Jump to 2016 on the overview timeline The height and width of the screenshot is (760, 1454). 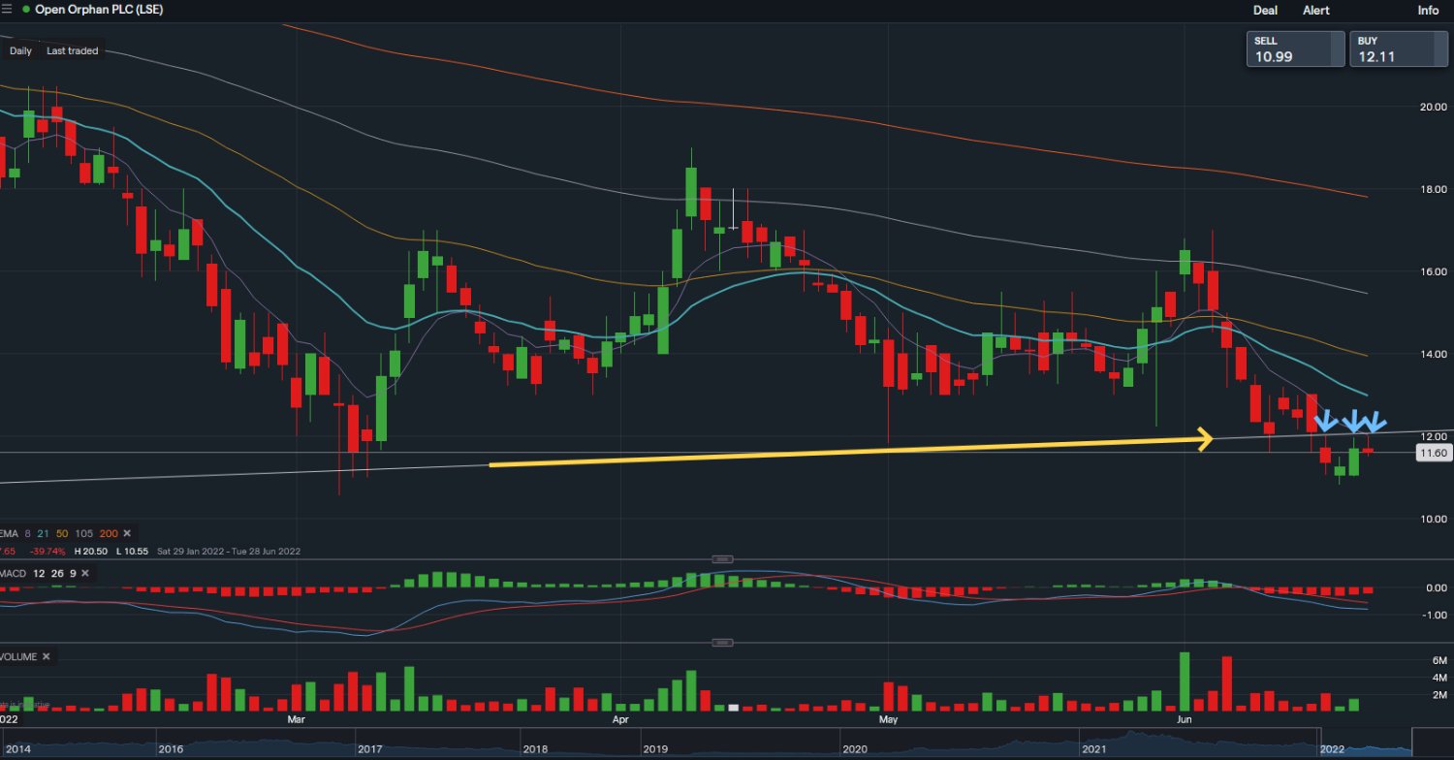(x=171, y=749)
